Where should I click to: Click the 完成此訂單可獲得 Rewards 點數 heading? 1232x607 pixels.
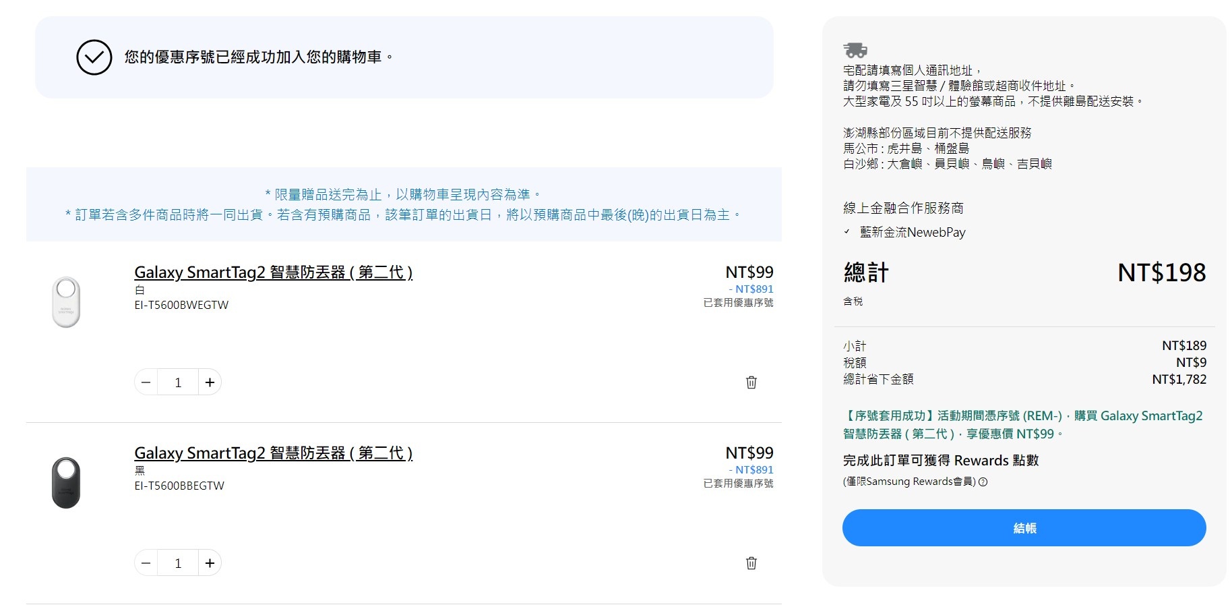point(940,461)
